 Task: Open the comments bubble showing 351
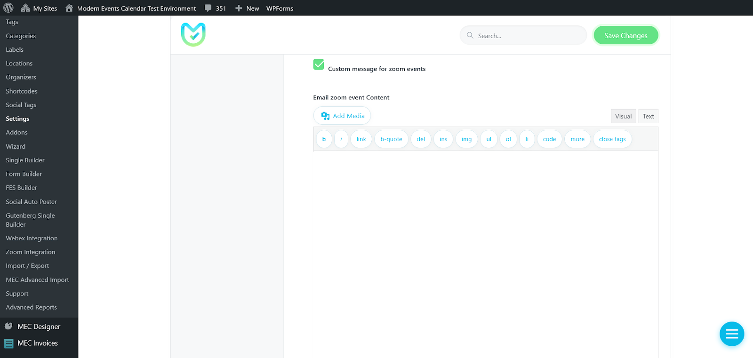pos(216,8)
